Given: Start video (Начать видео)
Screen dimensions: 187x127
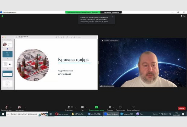Looking at the screenshot, I should (x=20, y=107).
